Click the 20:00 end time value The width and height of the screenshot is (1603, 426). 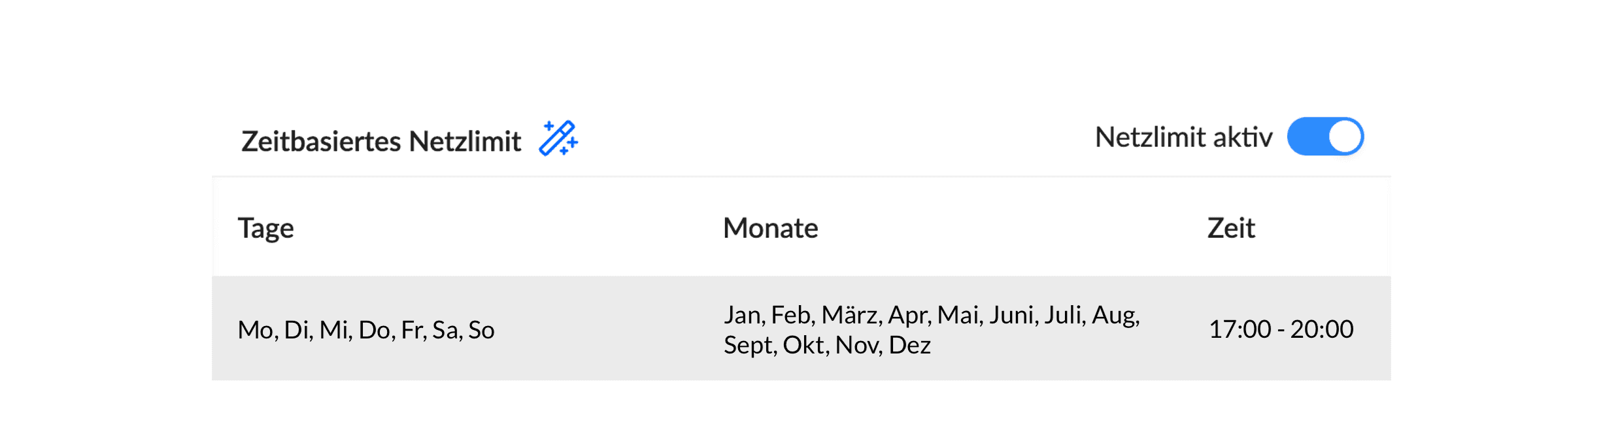pyautogui.click(x=1321, y=329)
